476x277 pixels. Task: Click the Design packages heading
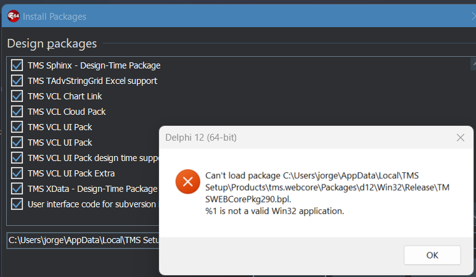click(52, 44)
